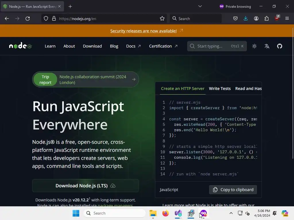Open the About navigation item

point(69,46)
